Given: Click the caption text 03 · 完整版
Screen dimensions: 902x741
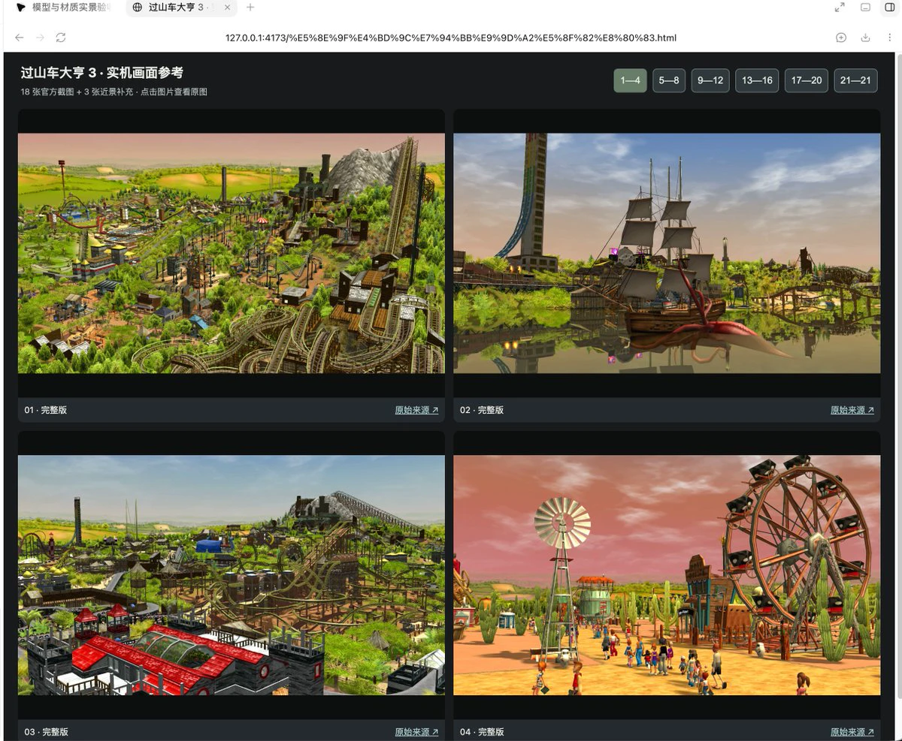Looking at the screenshot, I should coord(46,732).
